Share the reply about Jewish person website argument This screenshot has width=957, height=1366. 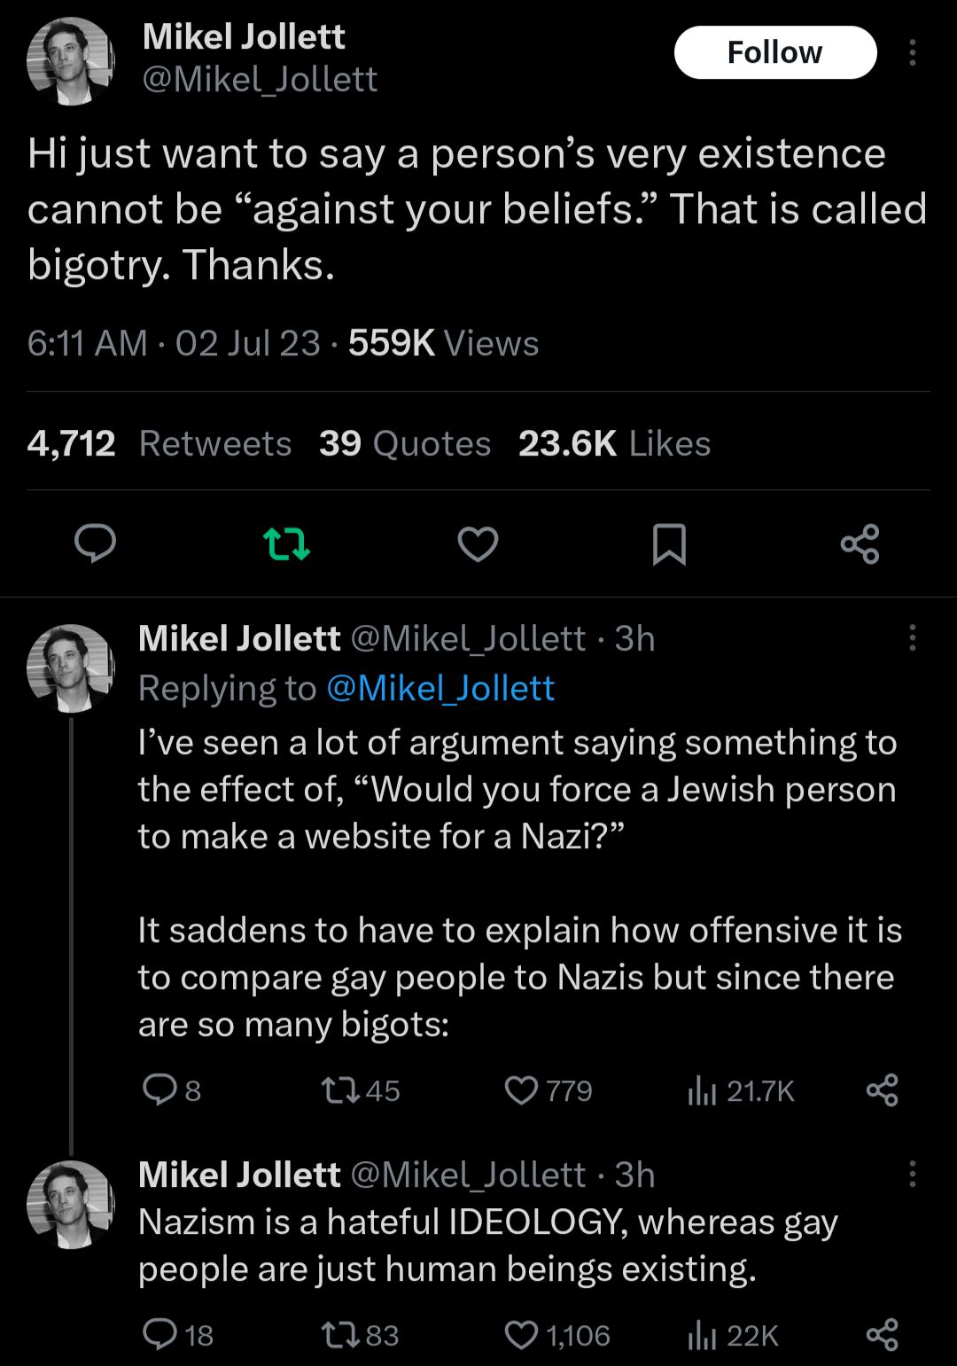click(x=883, y=1091)
